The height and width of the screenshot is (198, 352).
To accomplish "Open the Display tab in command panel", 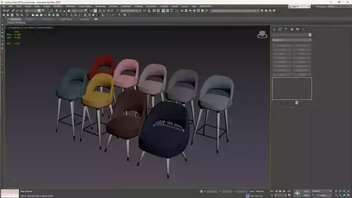I will 298,30.
